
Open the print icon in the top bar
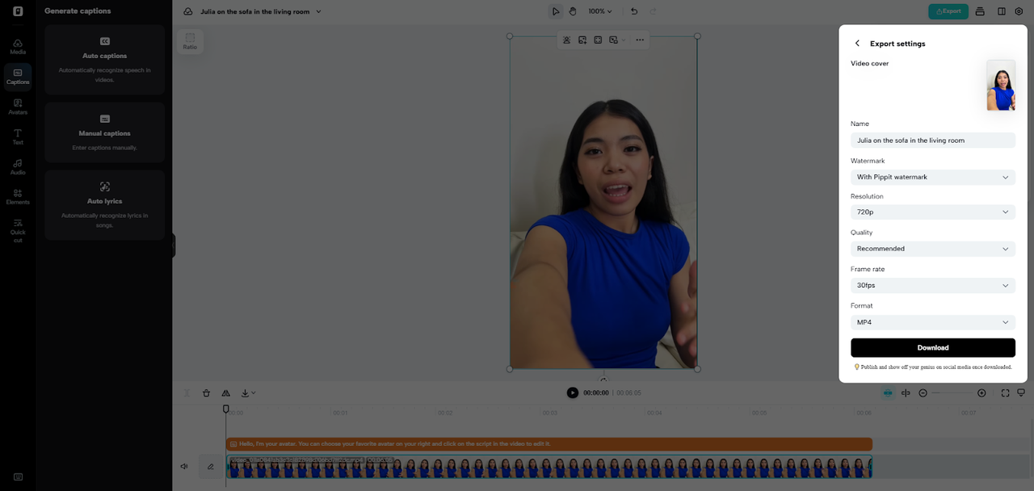click(981, 10)
